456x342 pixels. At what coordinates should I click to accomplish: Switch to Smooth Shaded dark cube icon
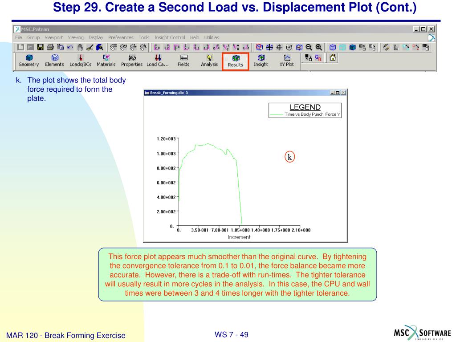coord(353,47)
